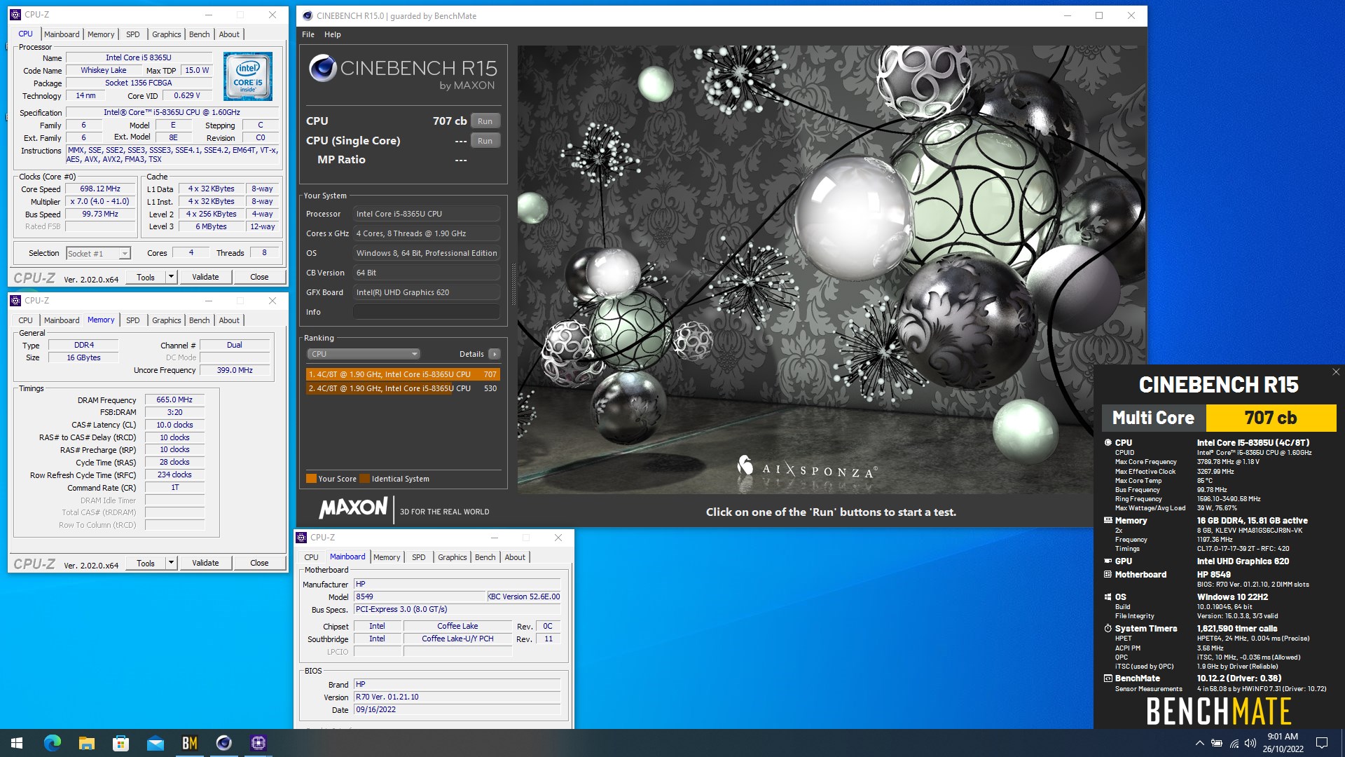Switch to Mainboard tab in top CPU-Z
The height and width of the screenshot is (757, 1345).
point(62,34)
